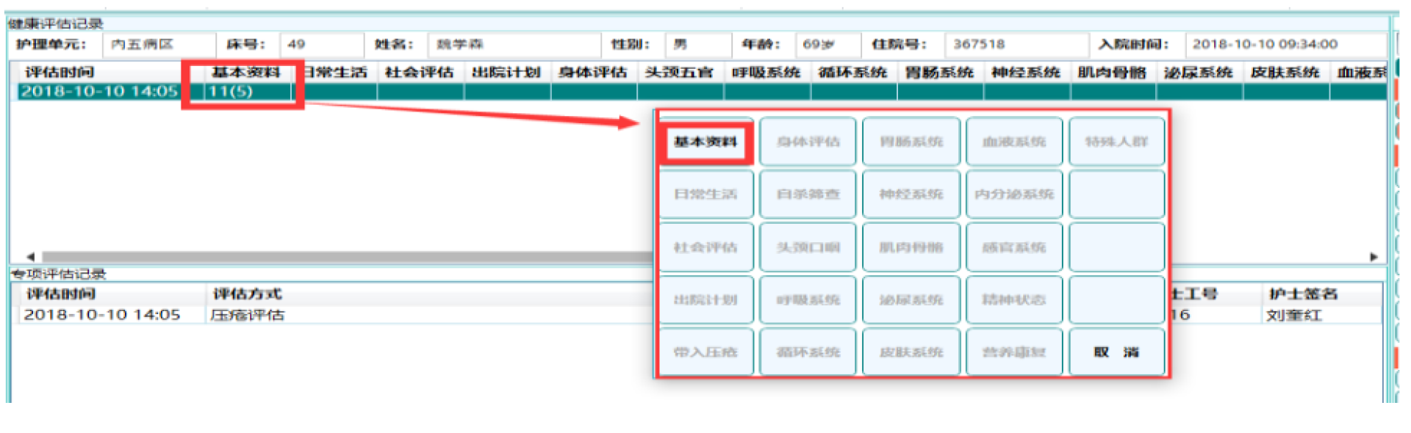Open 血液系统 from the popup panel
1411x433 pixels.
[1013, 142]
